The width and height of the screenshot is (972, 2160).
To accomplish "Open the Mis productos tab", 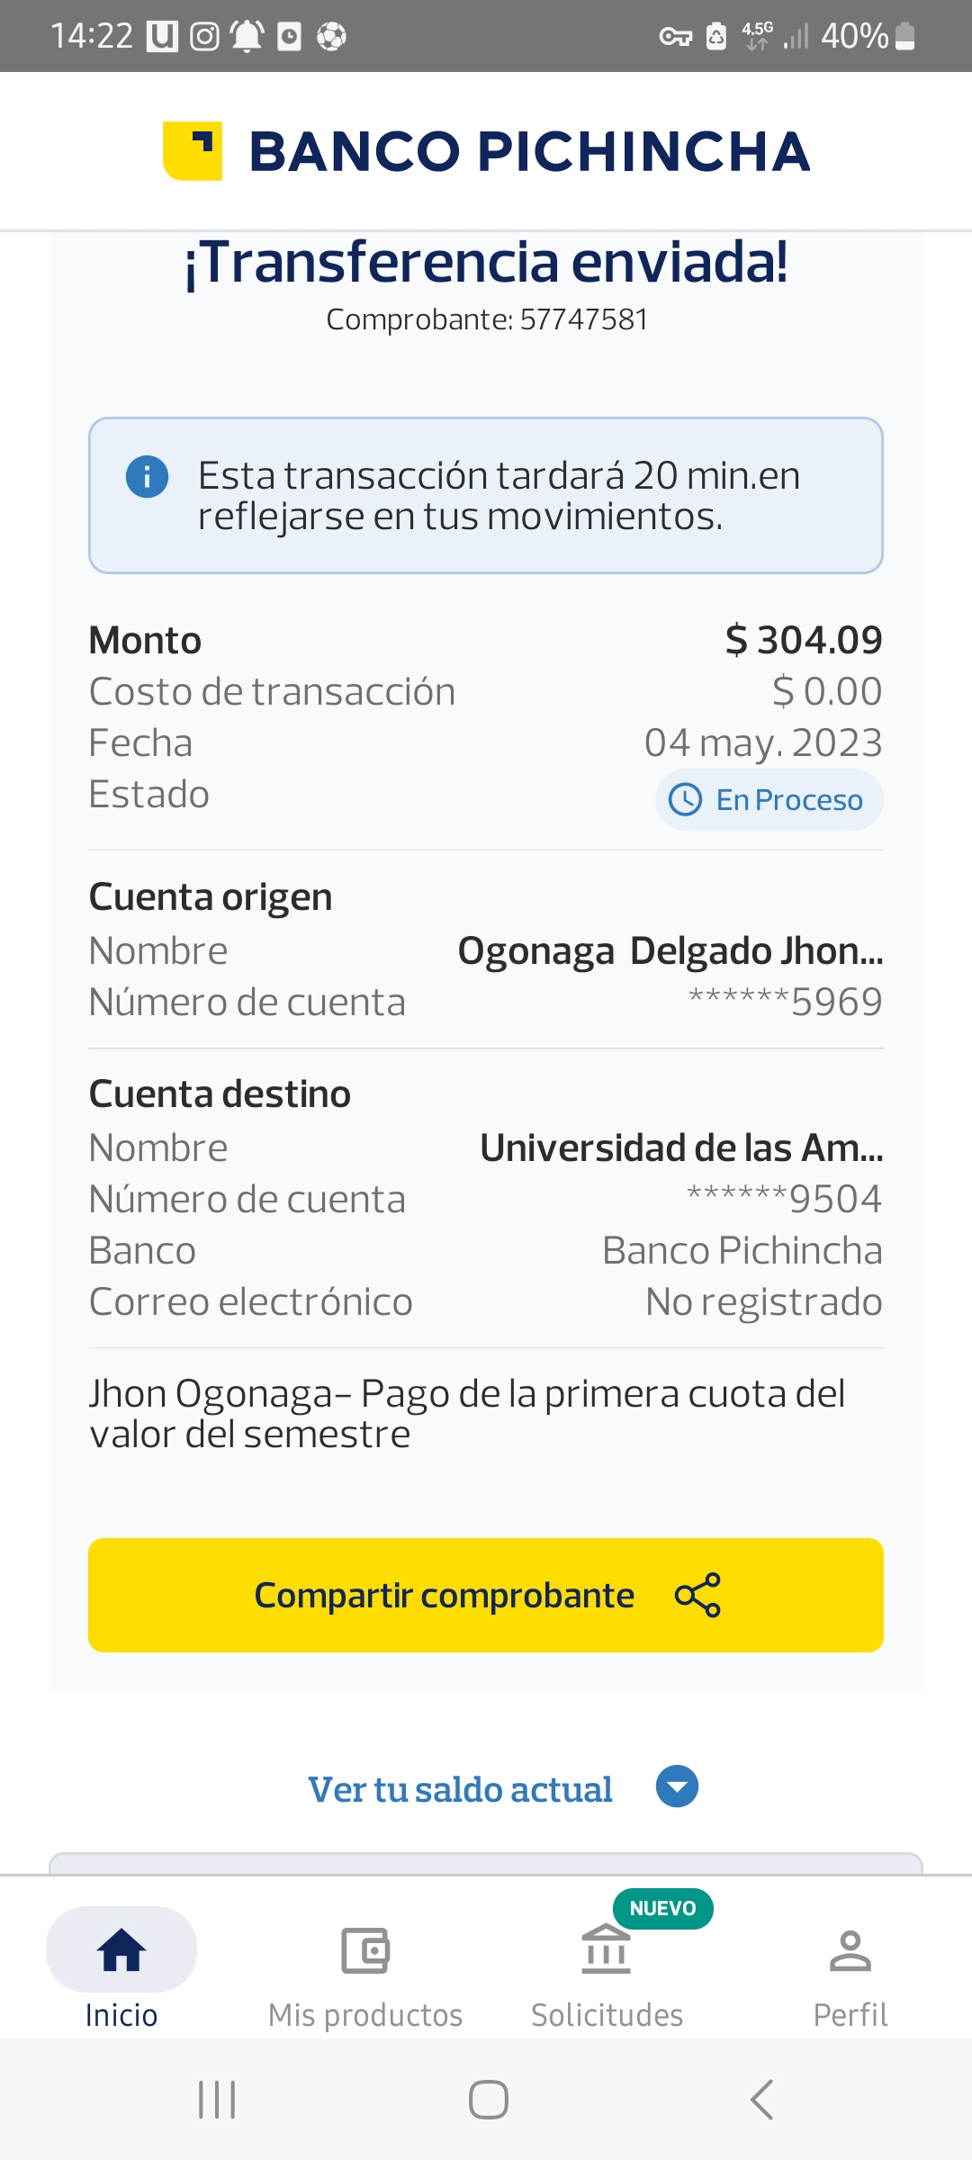I will click(365, 2014).
